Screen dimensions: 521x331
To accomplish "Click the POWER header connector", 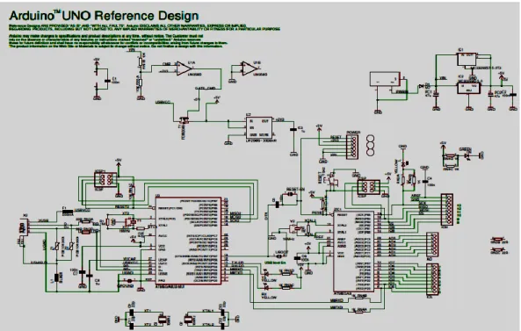I will pyautogui.click(x=353, y=146).
